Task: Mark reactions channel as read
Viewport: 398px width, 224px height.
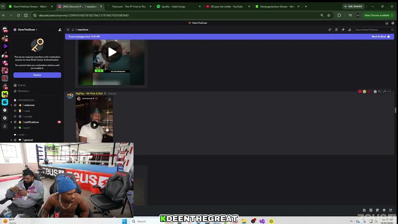Action: pos(381,37)
